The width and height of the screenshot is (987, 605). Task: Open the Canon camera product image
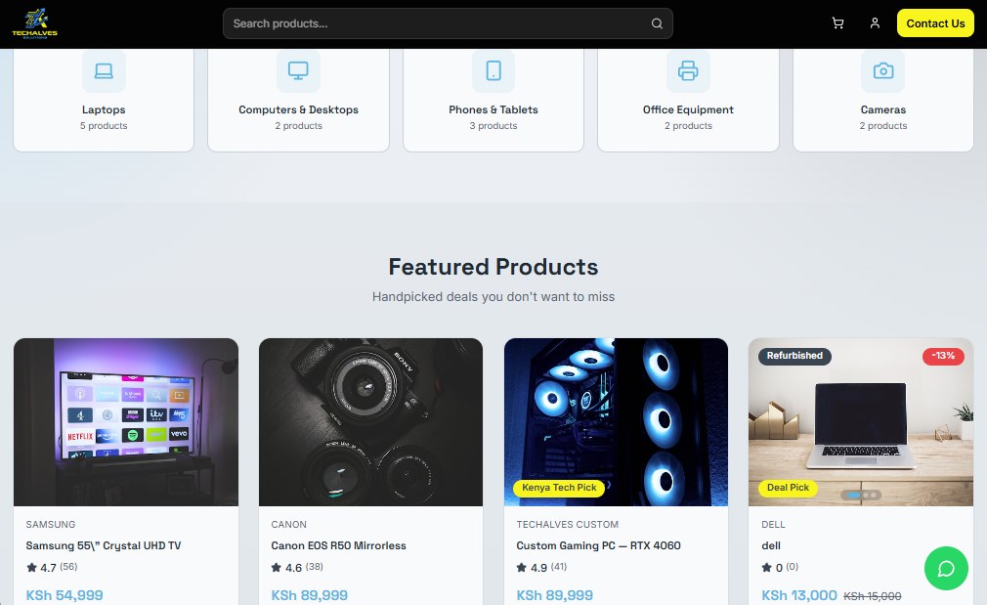pos(370,422)
